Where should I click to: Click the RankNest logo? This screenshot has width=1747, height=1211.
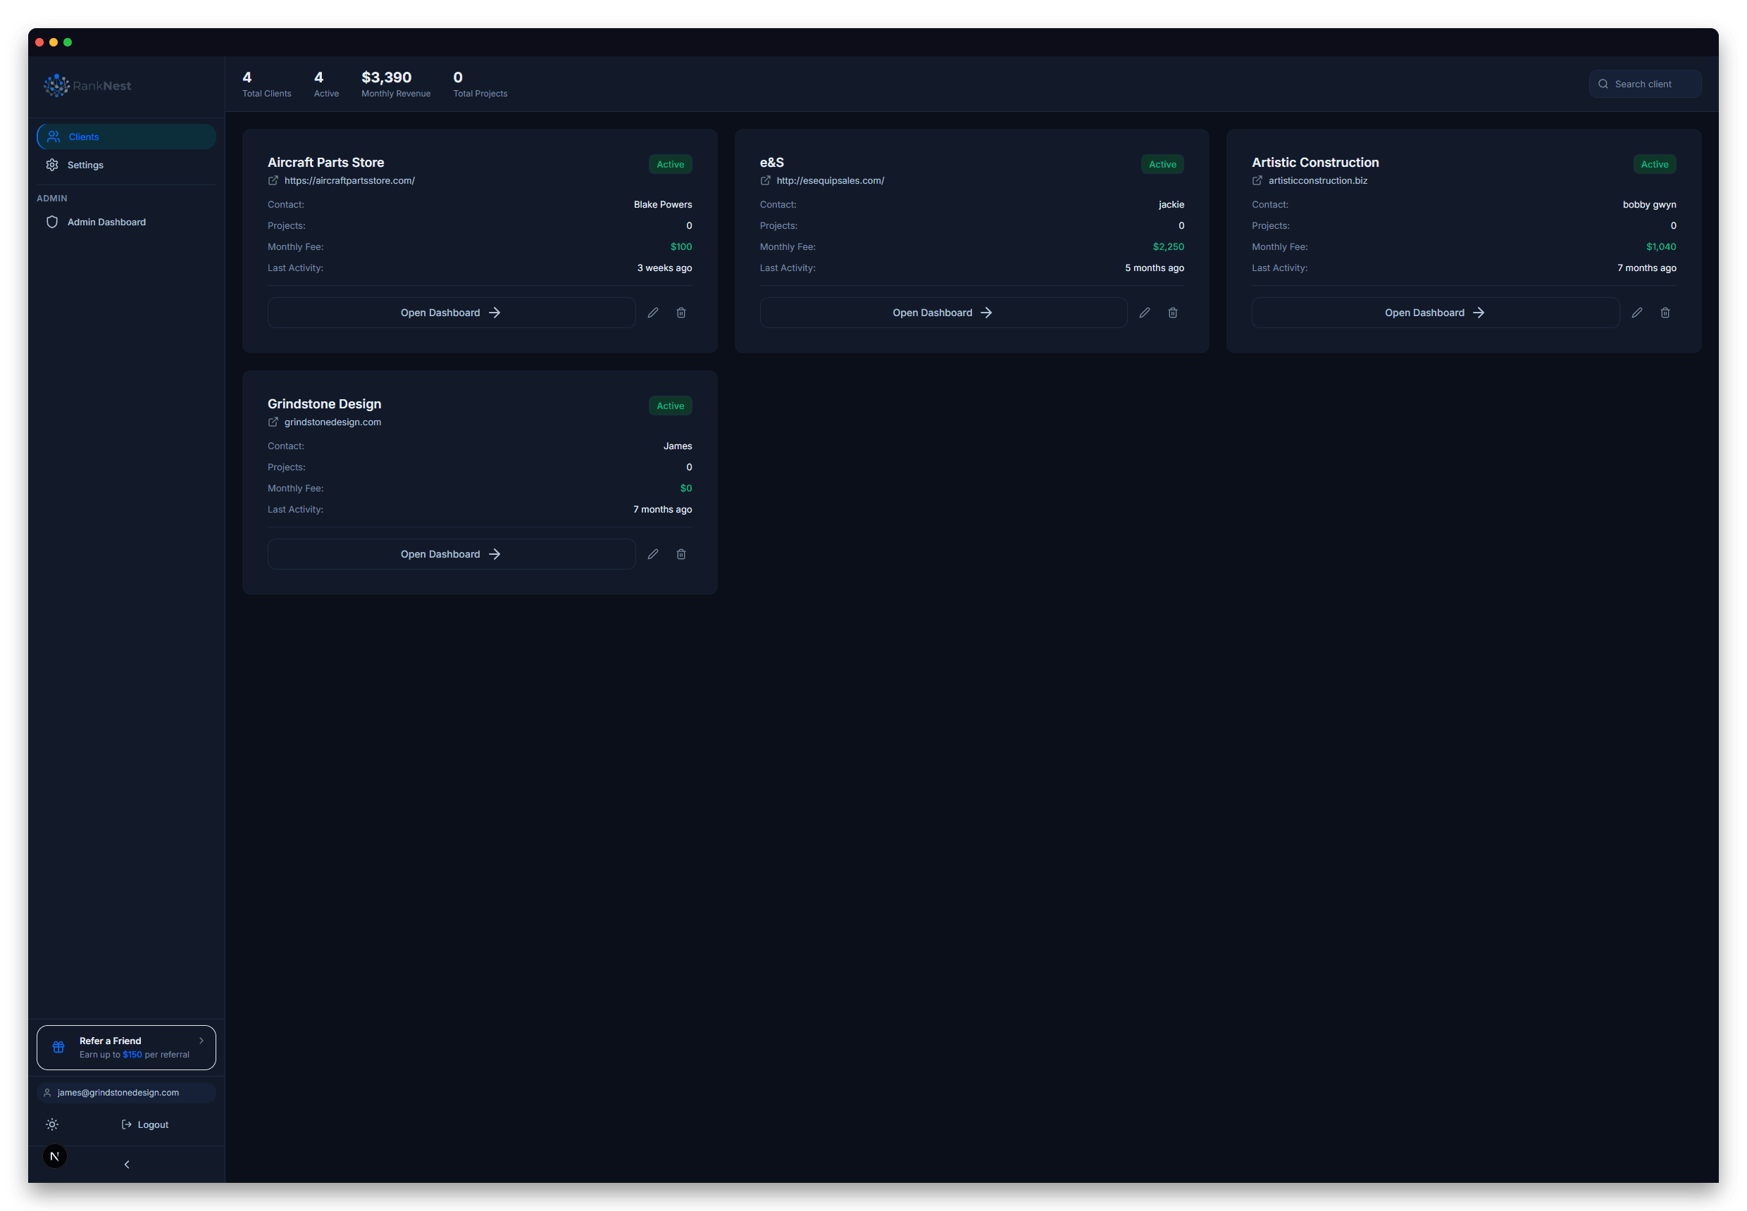tap(87, 85)
